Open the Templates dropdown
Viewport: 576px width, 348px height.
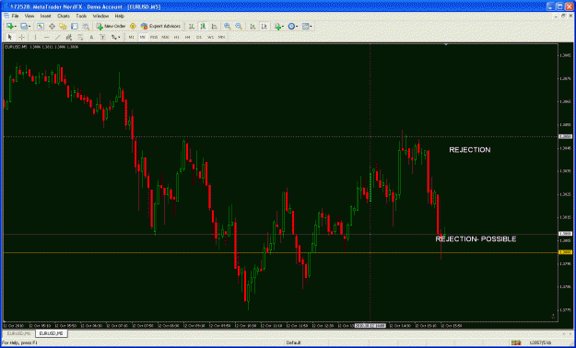(307, 27)
